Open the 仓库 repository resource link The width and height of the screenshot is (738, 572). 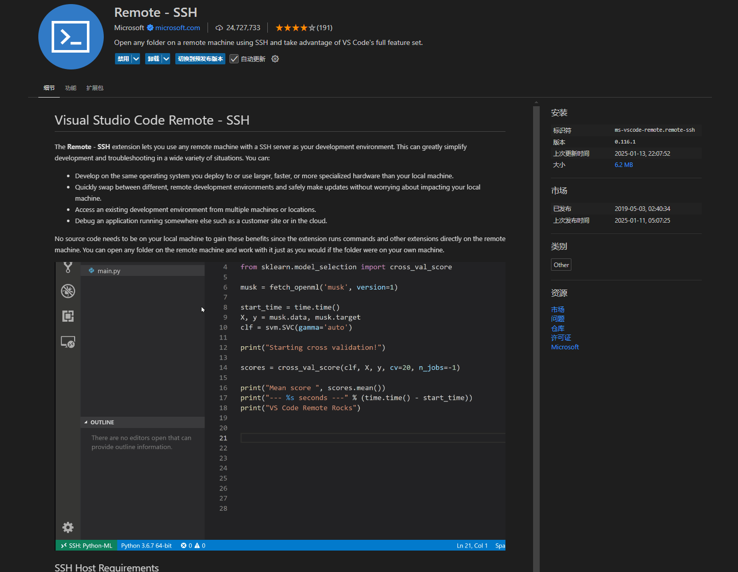click(x=558, y=328)
